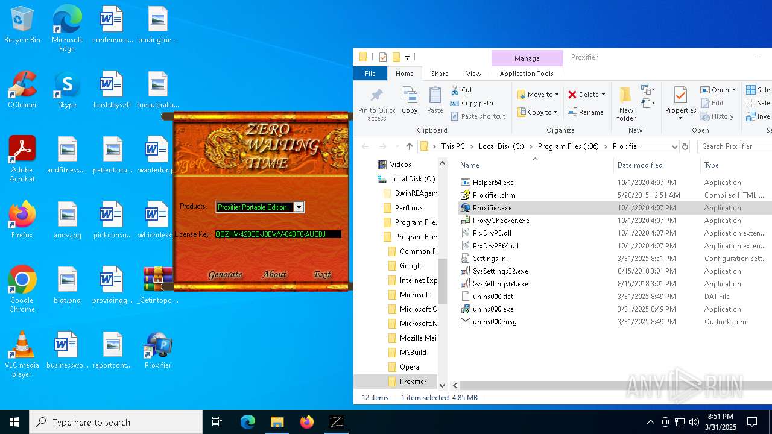Open the Quick Access Toolbar customize dropdown
The width and height of the screenshot is (772, 434).
(x=407, y=57)
